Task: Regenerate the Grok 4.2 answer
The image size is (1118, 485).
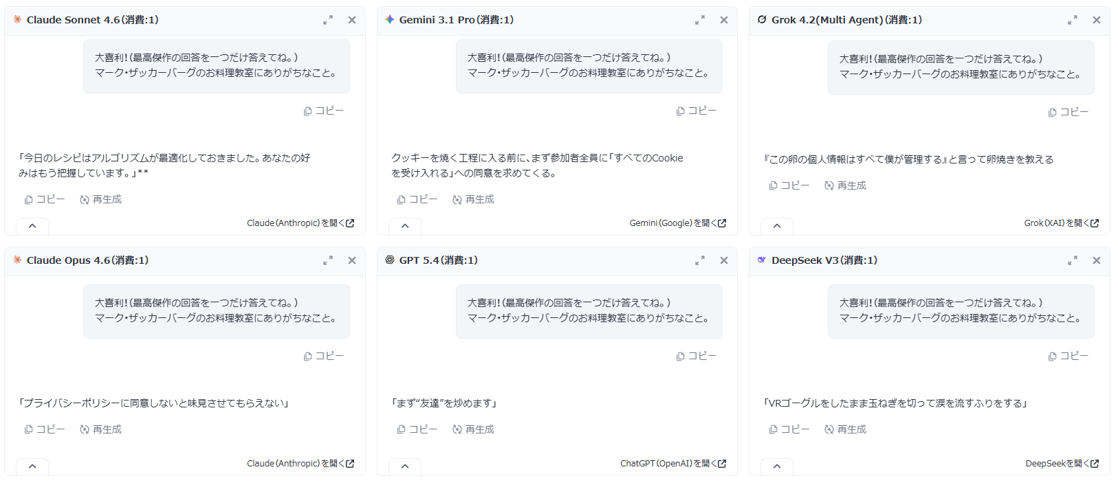Action: tap(845, 186)
